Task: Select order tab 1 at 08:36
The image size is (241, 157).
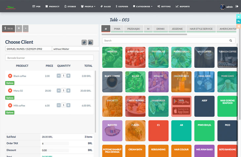Action: pos(9,29)
